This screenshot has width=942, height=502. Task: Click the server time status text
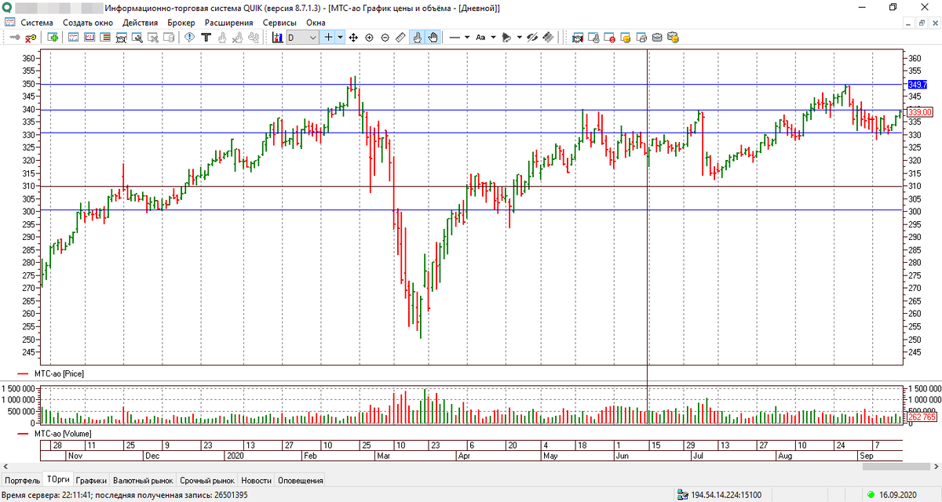[x=126, y=495]
